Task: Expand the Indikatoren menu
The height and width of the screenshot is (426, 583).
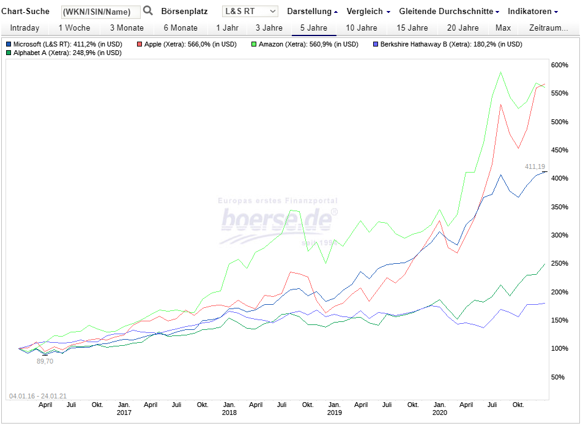Action: pyautogui.click(x=533, y=11)
